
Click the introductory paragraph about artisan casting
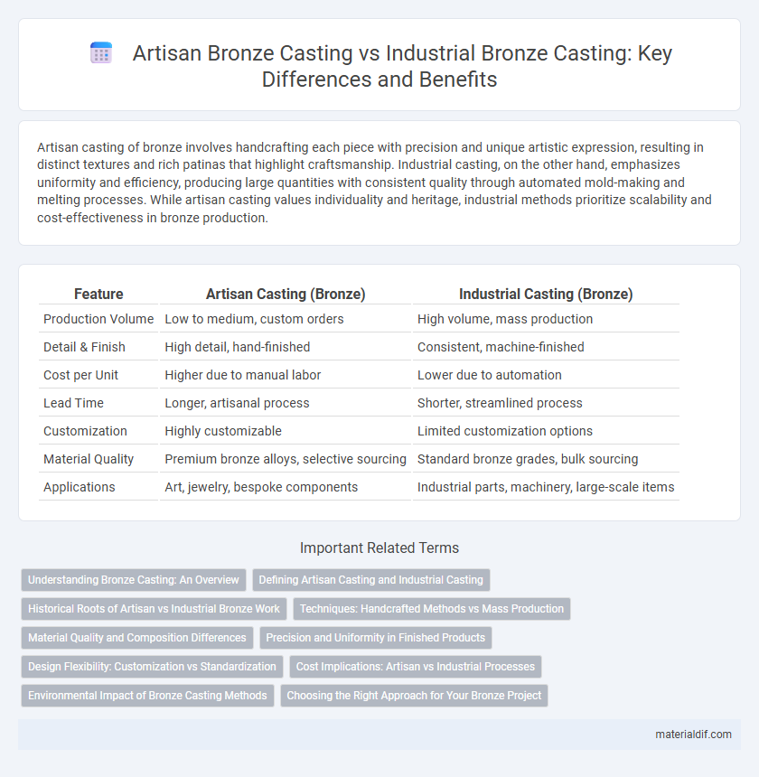click(375, 183)
